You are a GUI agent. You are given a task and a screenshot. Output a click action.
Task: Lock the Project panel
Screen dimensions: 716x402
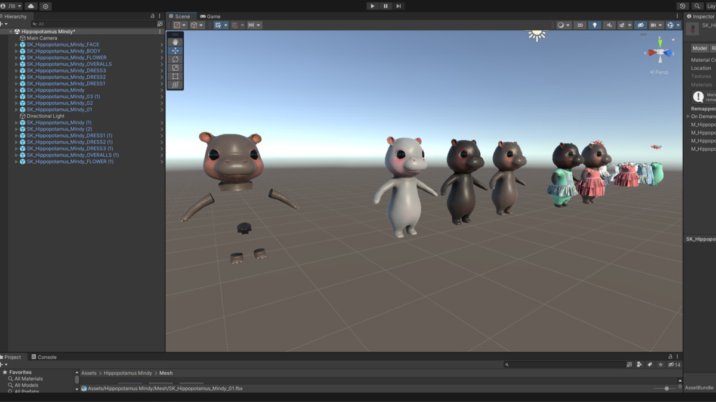click(x=671, y=357)
